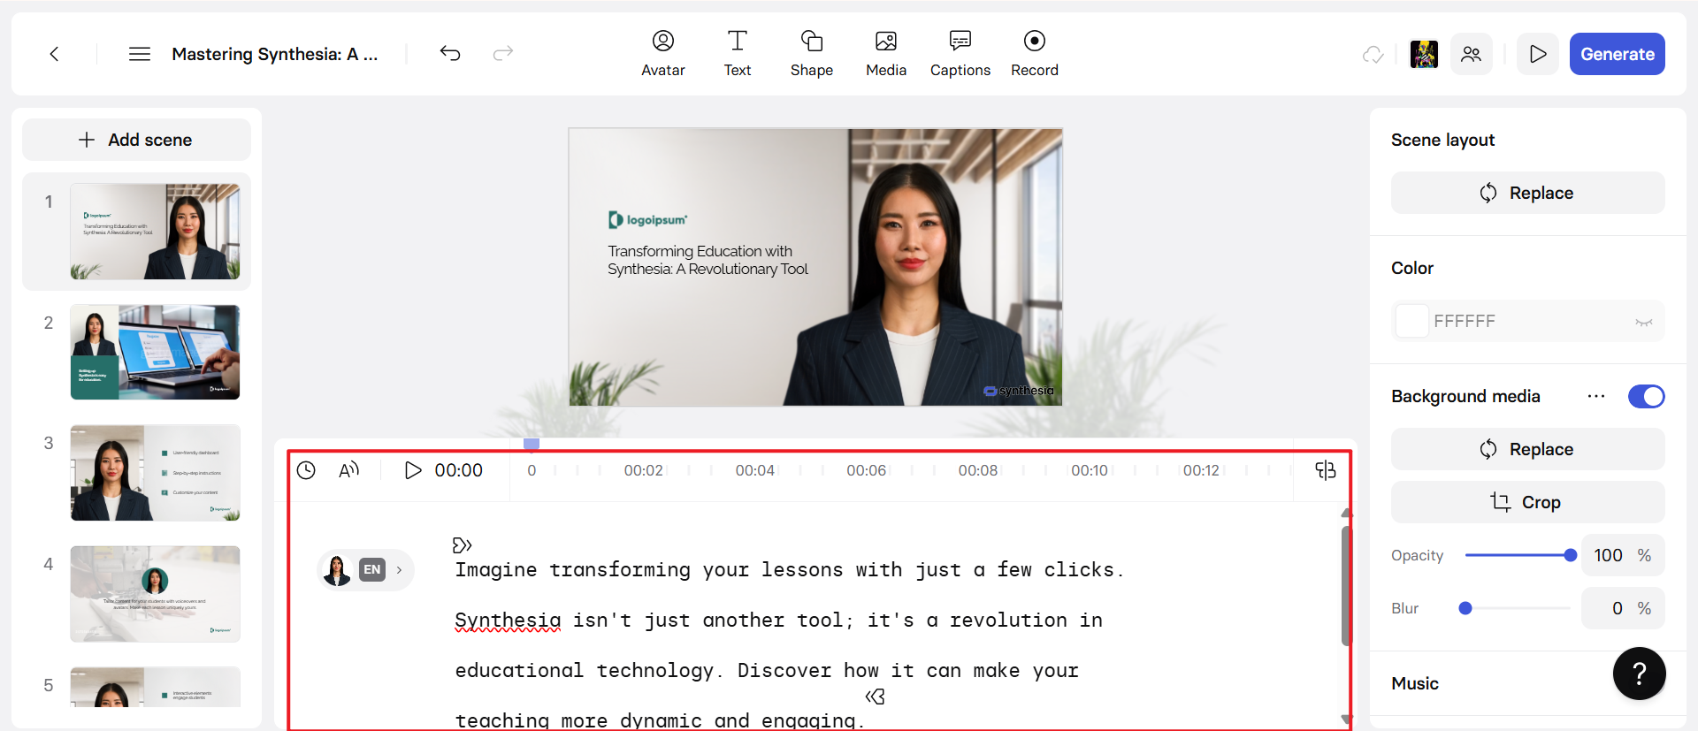Open the Shape tool
This screenshot has width=1698, height=731.
tap(812, 53)
